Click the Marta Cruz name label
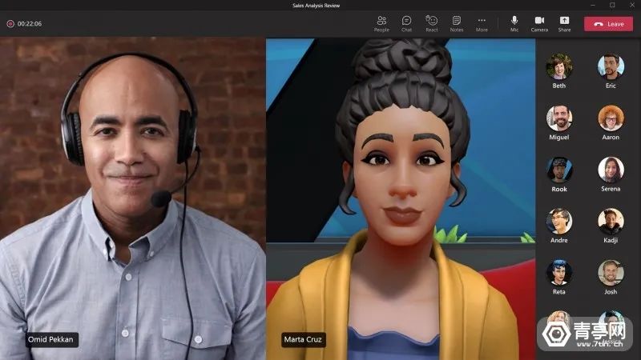The height and width of the screenshot is (360, 641). (304, 339)
